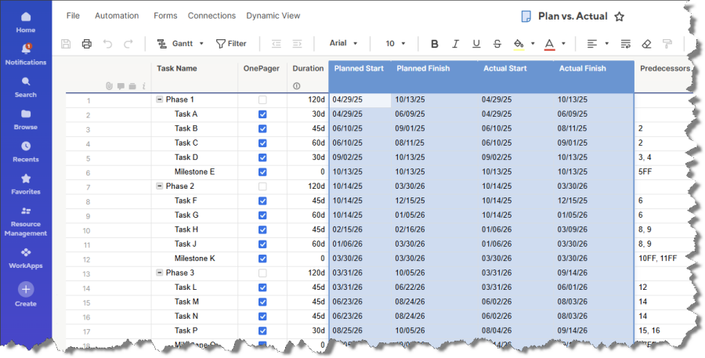Uncheck the OnePager box for Task A
Image resolution: width=705 pixels, height=358 pixels.
262,114
